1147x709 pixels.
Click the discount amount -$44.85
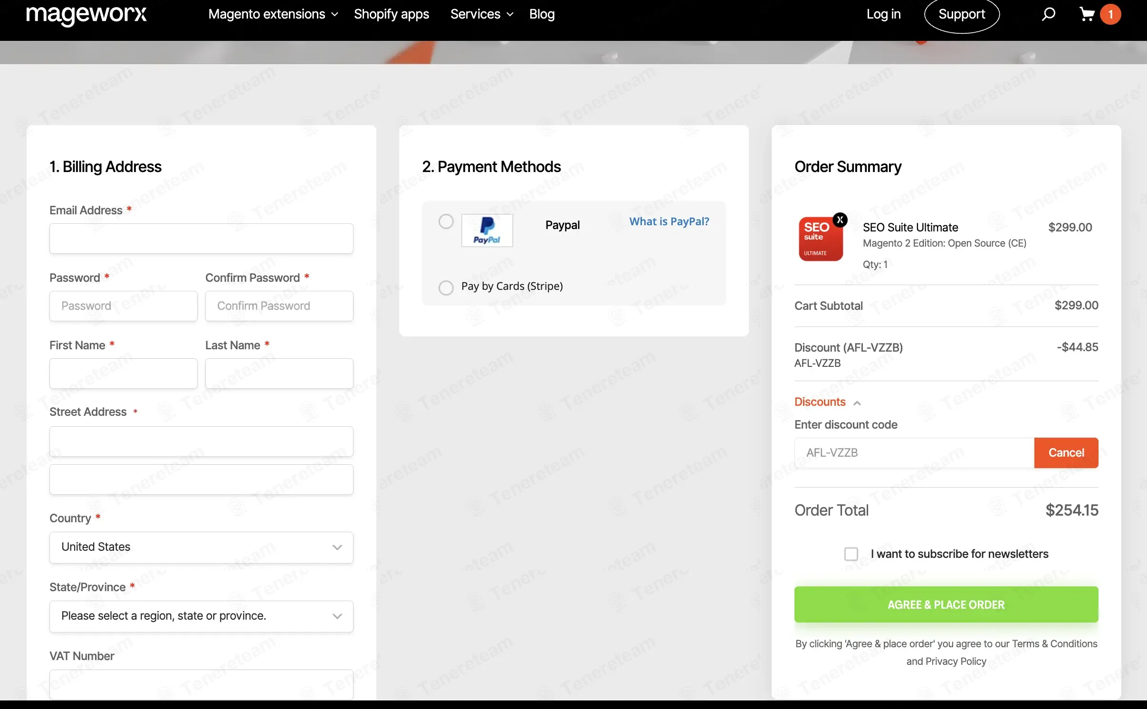click(x=1077, y=347)
